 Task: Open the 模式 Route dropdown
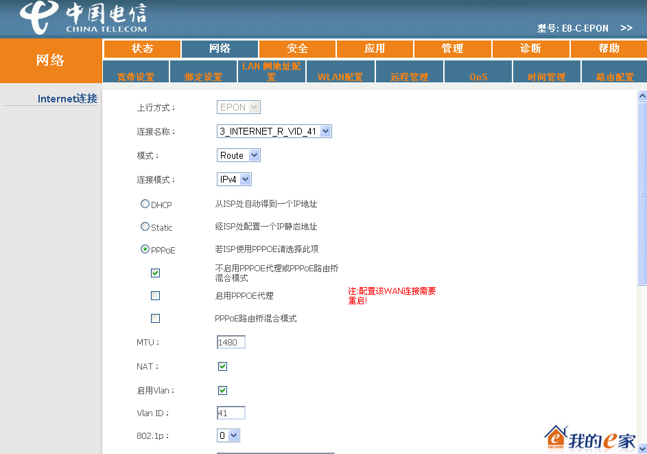[239, 155]
